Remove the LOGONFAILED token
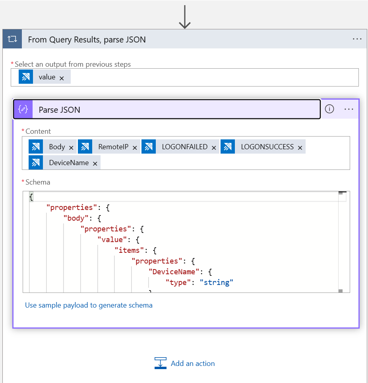This screenshot has height=383, width=368. [214, 148]
